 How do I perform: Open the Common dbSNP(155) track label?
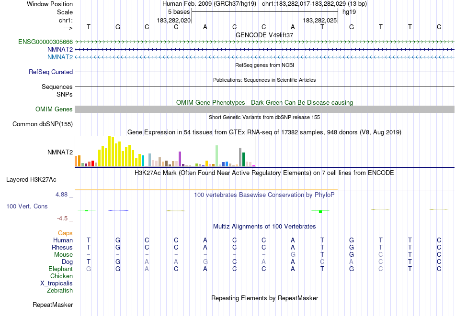(x=43, y=124)
